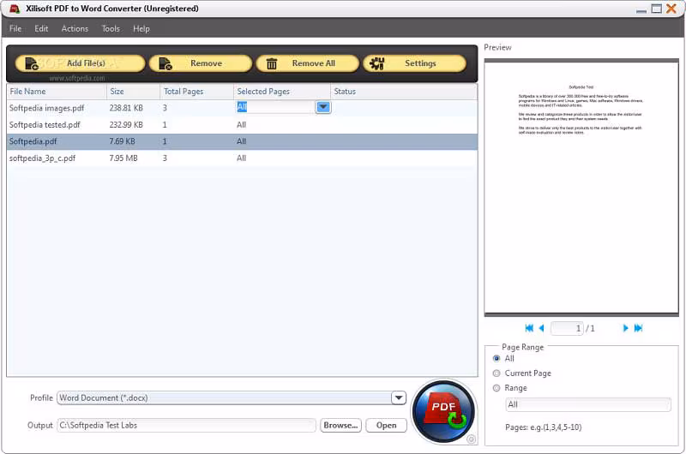Select the Softpedia.pdf row
686x454 pixels.
(242, 141)
